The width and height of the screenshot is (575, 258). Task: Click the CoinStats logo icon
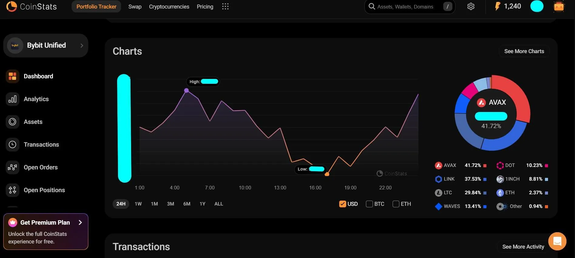tap(12, 6)
